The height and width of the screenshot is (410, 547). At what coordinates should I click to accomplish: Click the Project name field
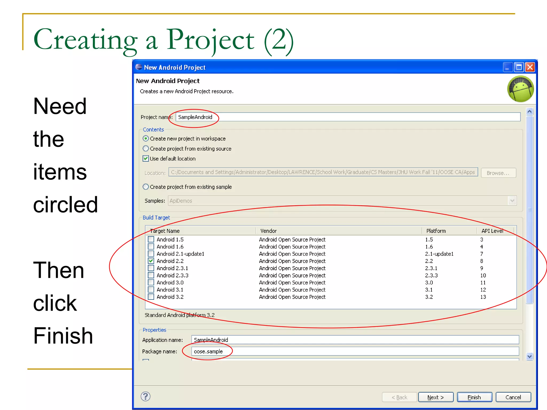pos(348,117)
